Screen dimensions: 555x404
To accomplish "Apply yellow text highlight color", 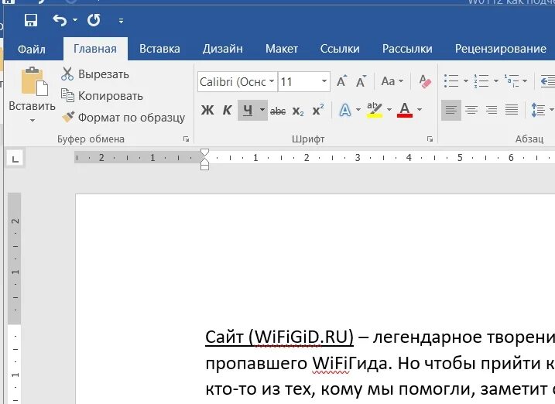I will coord(375,111).
